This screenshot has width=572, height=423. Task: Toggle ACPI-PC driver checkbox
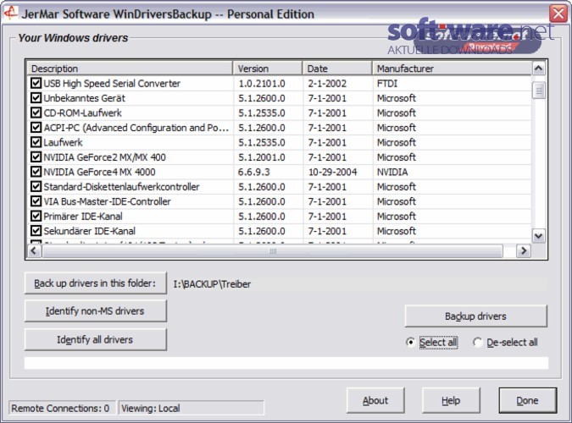coord(36,128)
